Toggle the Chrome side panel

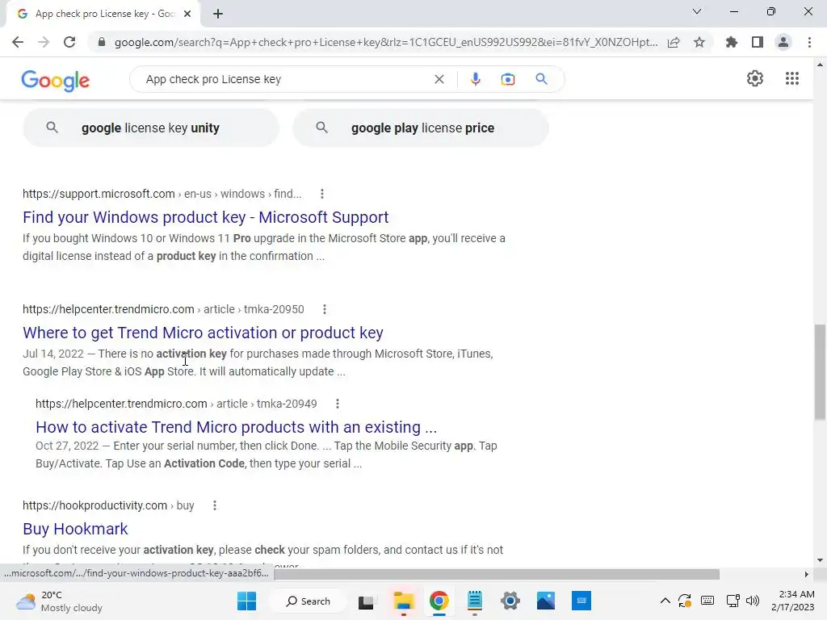coord(758,42)
